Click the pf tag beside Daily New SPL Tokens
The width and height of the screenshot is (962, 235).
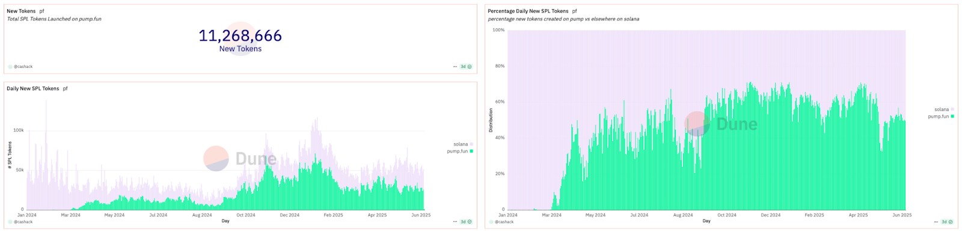[x=65, y=88]
